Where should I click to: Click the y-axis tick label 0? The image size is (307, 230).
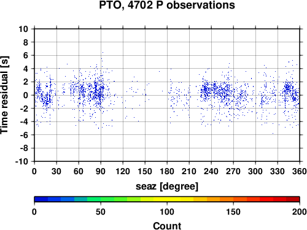[26, 95]
